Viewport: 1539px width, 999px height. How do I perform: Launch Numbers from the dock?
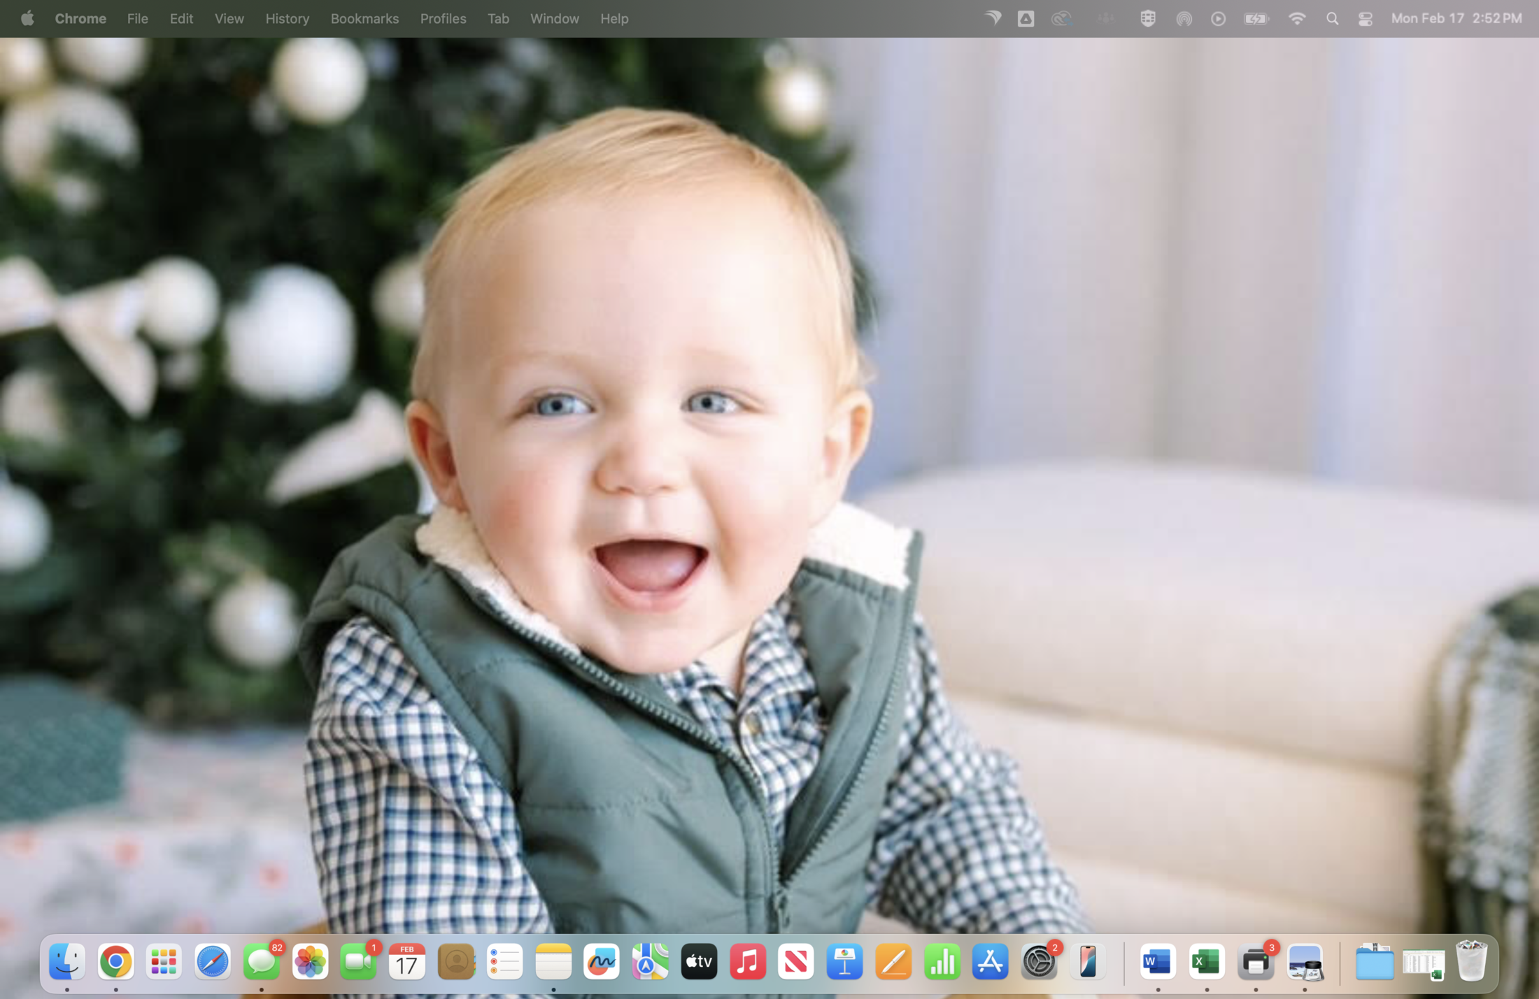(x=942, y=962)
